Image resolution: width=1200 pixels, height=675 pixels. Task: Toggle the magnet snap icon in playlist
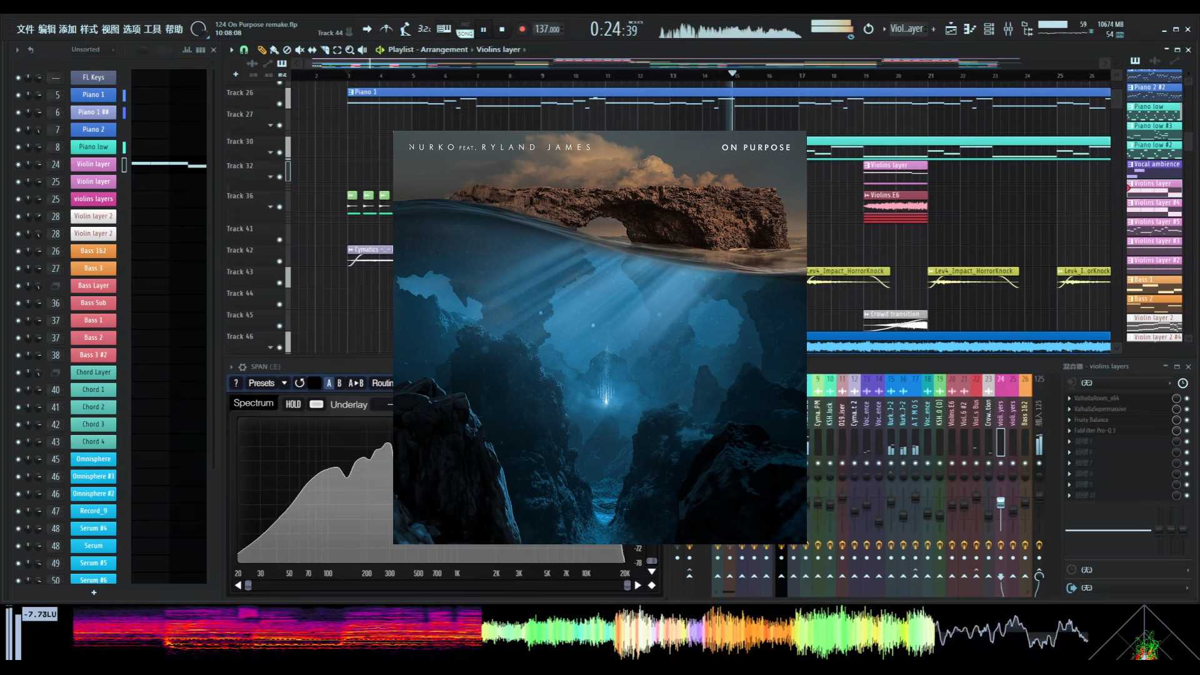(244, 50)
